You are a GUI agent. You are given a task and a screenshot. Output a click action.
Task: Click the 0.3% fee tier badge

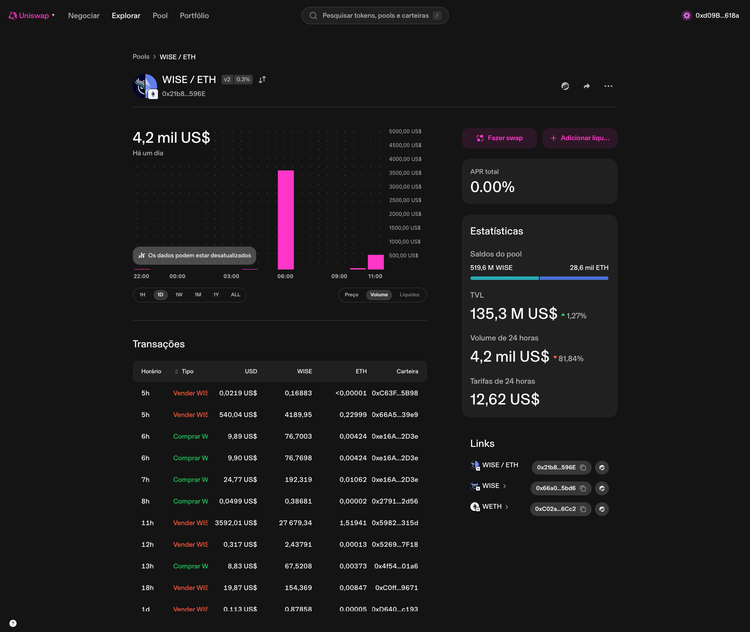(x=243, y=79)
